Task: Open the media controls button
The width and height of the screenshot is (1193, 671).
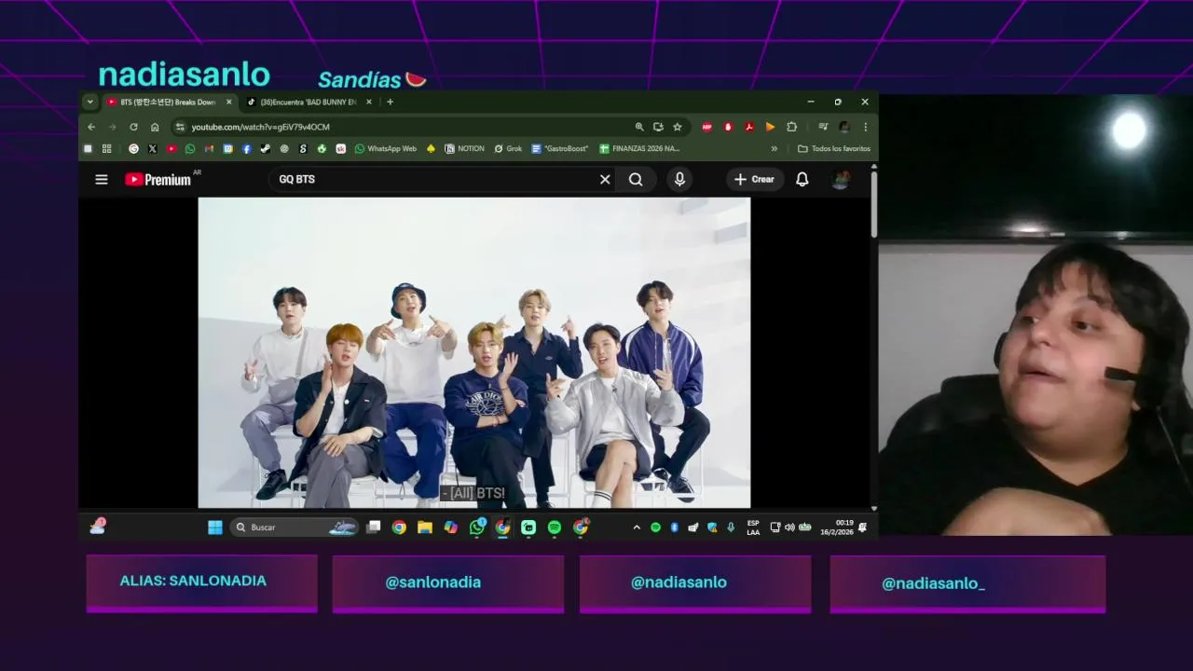Action: click(823, 127)
